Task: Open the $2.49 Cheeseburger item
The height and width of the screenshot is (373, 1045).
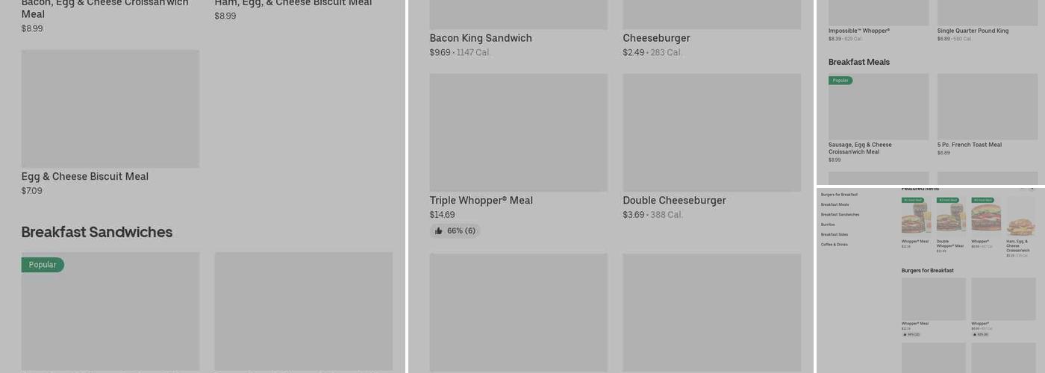Action: [x=656, y=38]
